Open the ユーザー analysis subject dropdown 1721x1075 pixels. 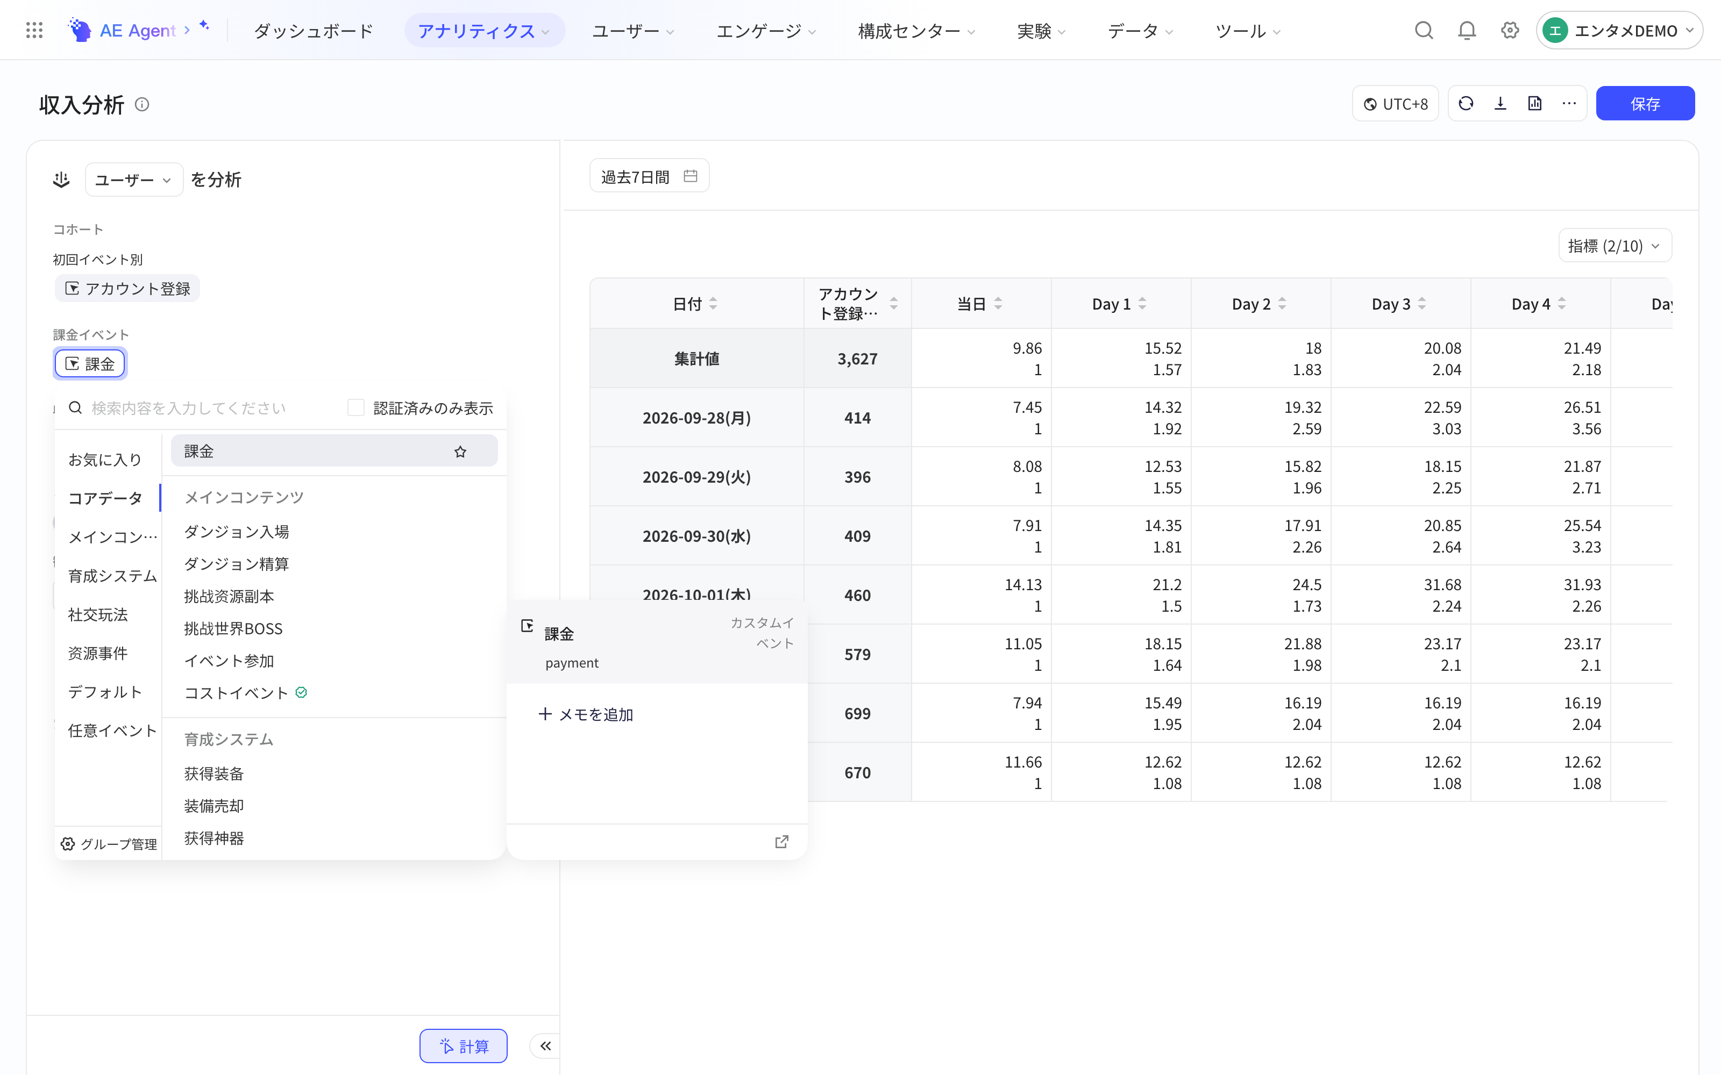pyautogui.click(x=134, y=180)
